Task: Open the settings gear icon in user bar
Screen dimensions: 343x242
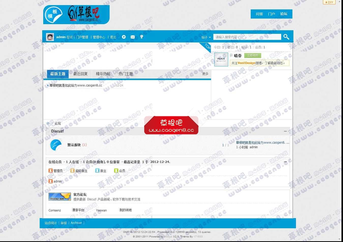Action: point(124,37)
